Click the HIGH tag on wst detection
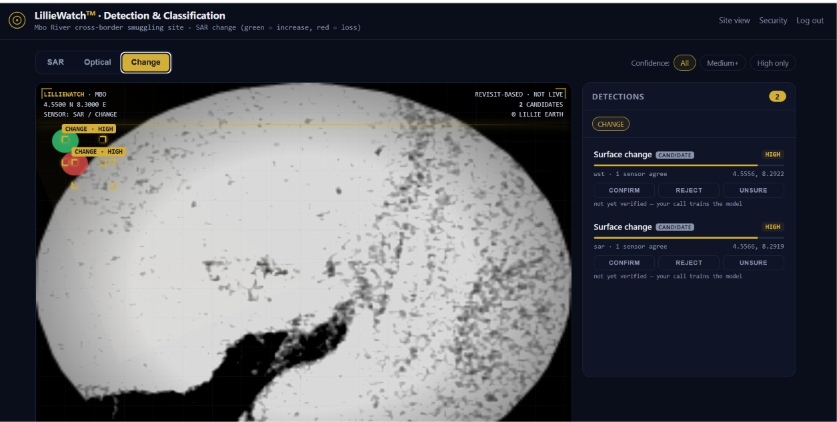The width and height of the screenshot is (837, 422). [x=773, y=155]
